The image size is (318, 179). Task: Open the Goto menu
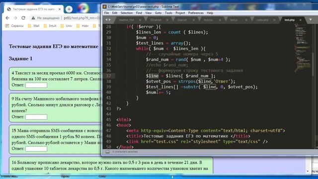click(x=158, y=13)
